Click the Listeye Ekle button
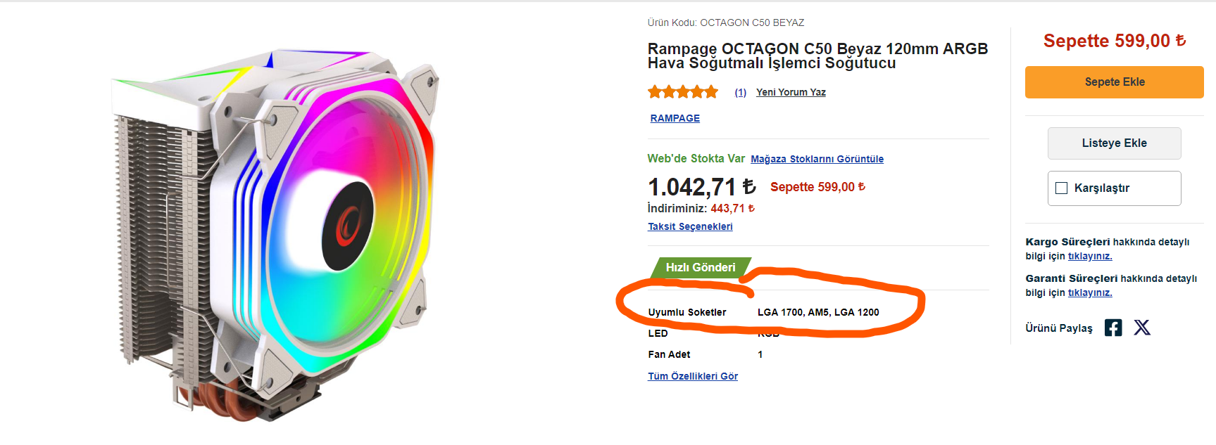The width and height of the screenshot is (1216, 445). click(1114, 143)
